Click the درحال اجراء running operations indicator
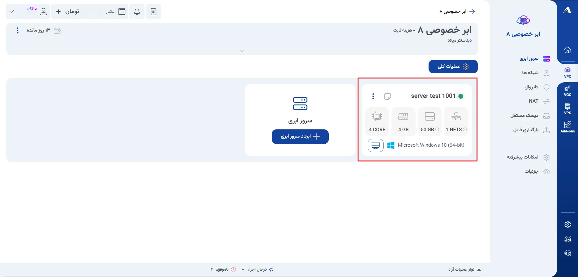Image resolution: width=578 pixels, height=277 pixels. (x=258, y=270)
